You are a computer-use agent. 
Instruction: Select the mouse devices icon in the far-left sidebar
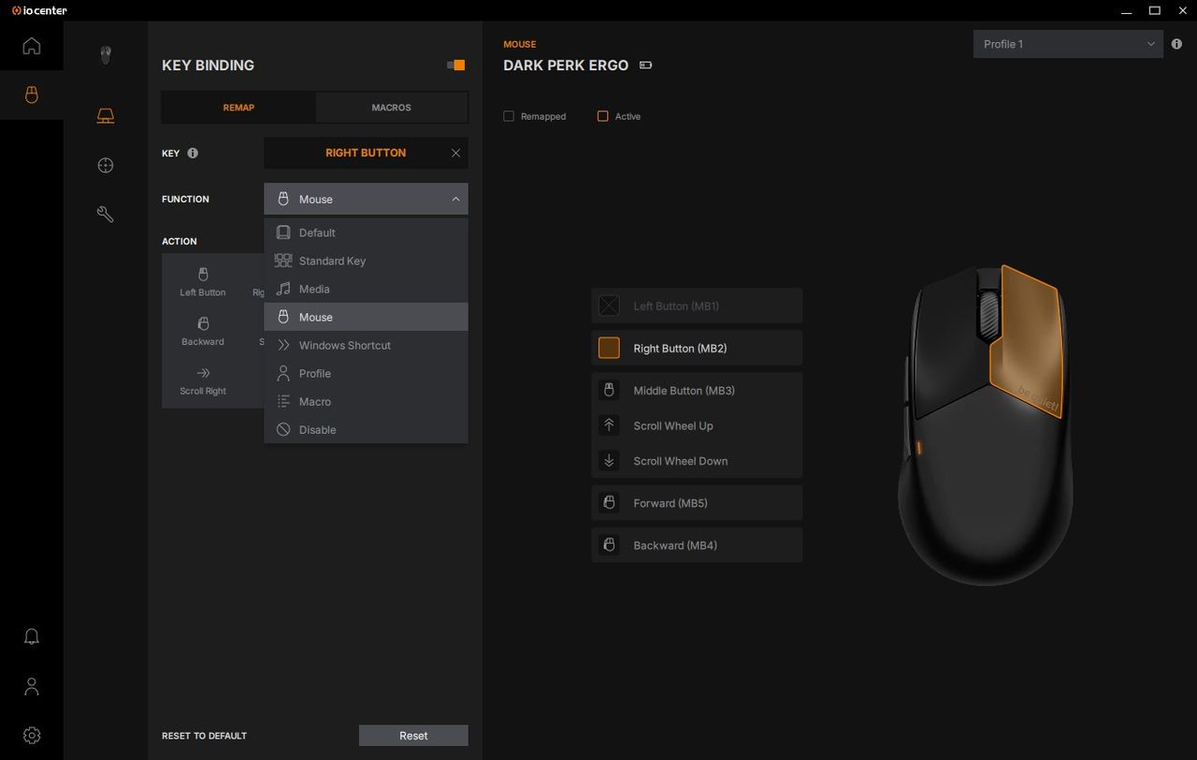coord(32,94)
